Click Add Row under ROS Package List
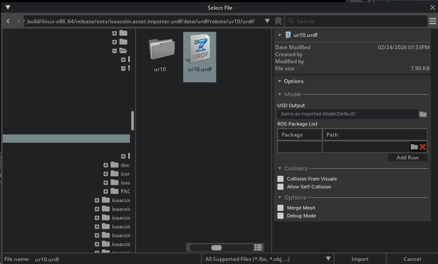This screenshot has height=264, width=438. coord(407,157)
